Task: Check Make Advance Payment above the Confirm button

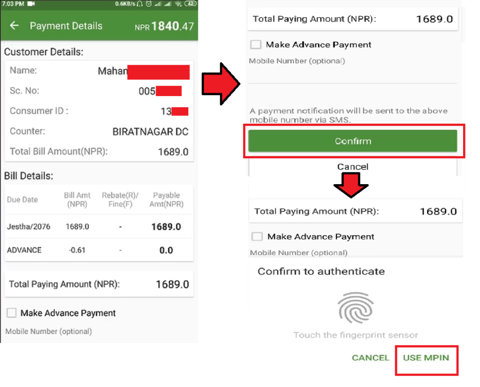Action: [x=255, y=45]
